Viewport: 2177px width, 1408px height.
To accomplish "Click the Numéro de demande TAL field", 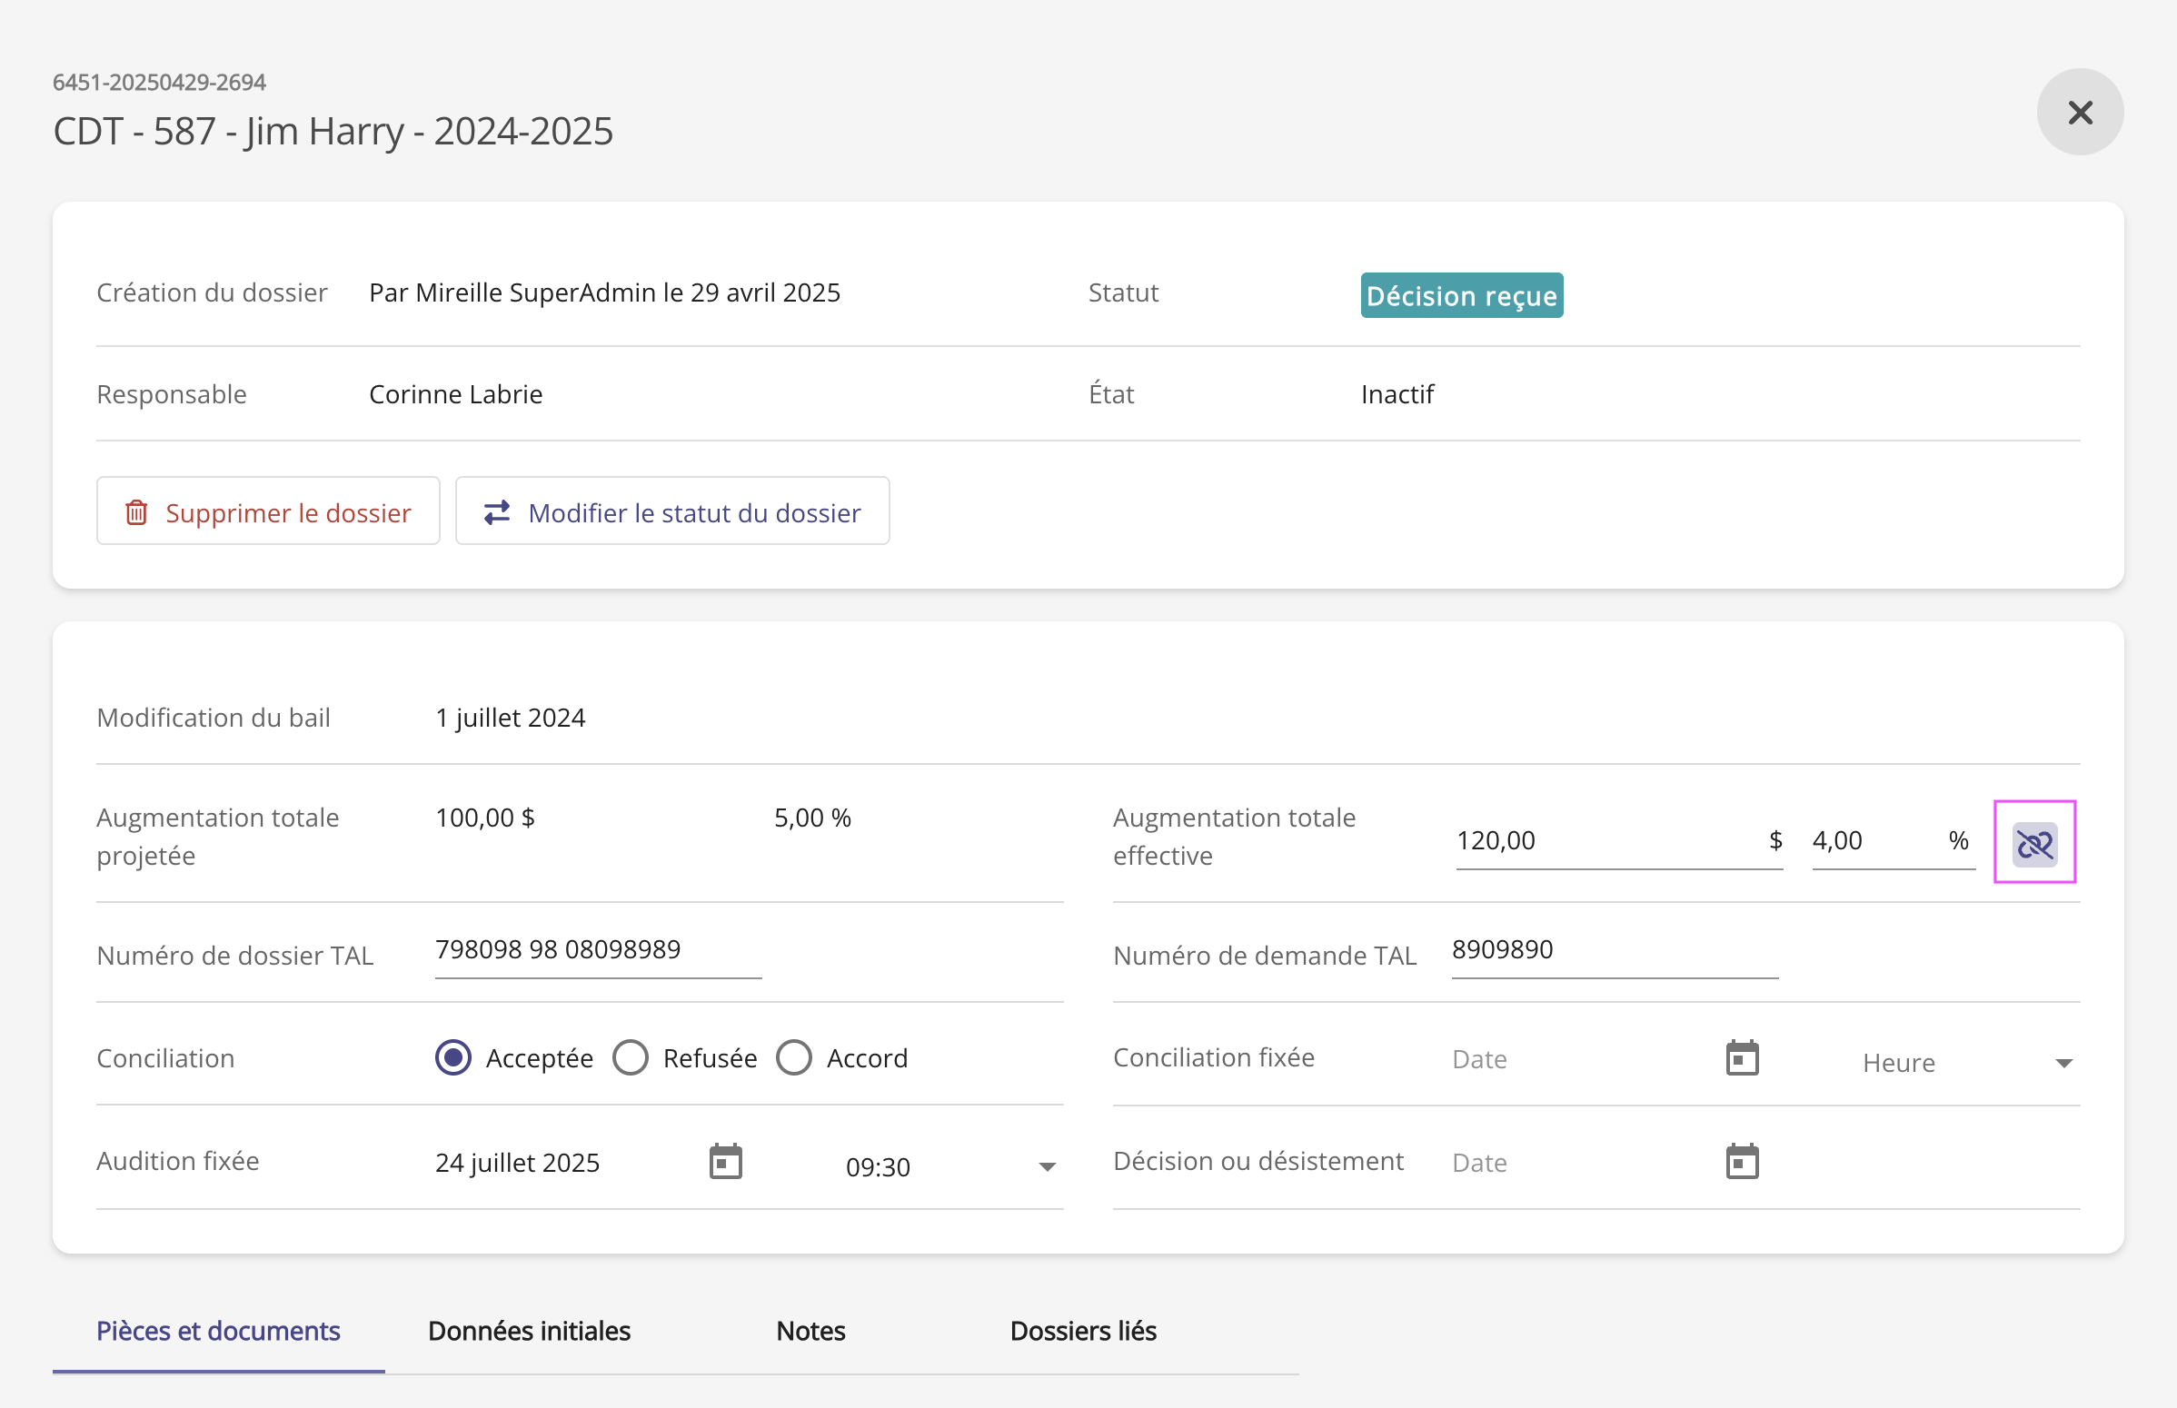I will [x=1613, y=950].
